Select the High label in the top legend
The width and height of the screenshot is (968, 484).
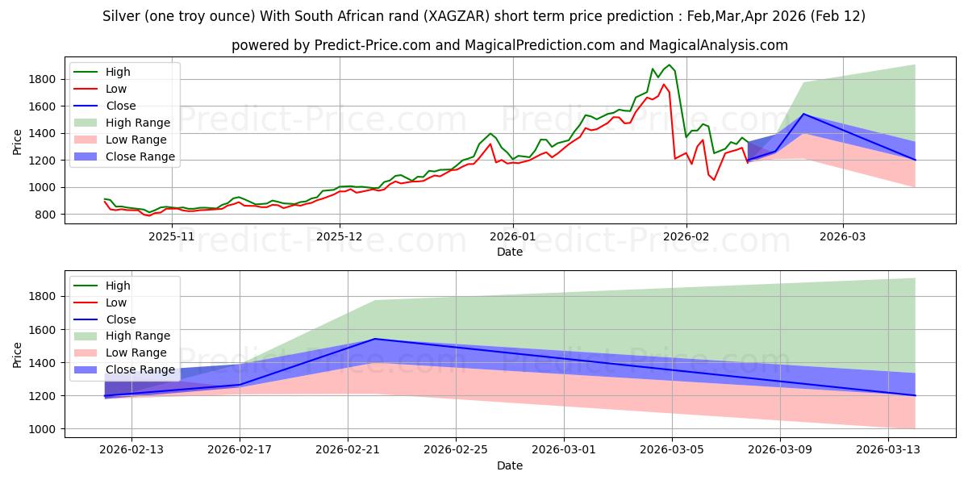[118, 72]
